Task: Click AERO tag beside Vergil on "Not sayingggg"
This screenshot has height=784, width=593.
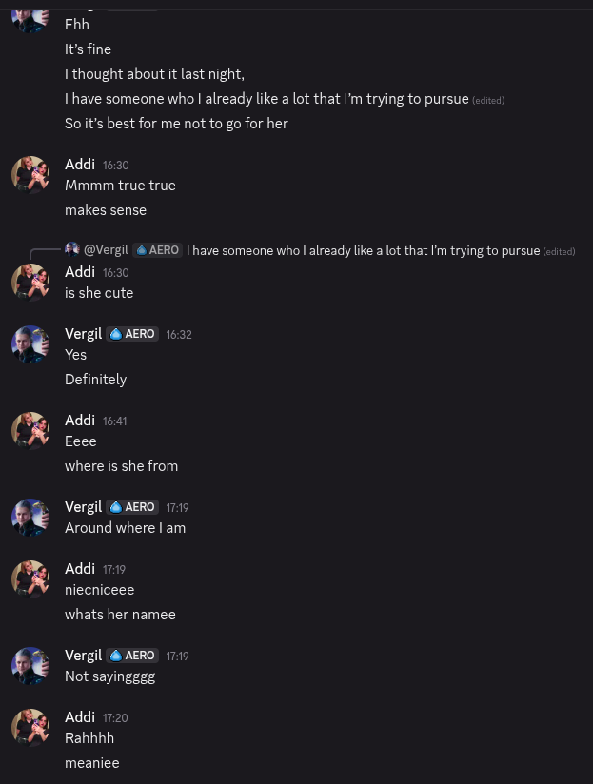Action: 132,656
